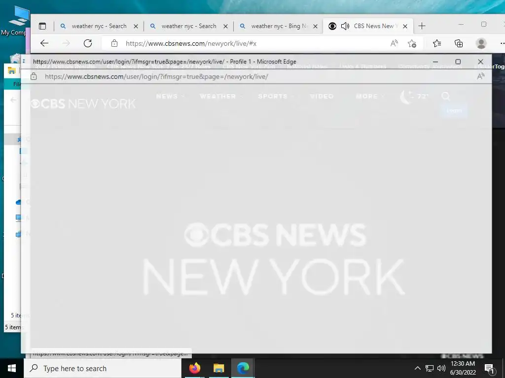Maximize the login popup window
The height and width of the screenshot is (378, 505).
coord(458,62)
